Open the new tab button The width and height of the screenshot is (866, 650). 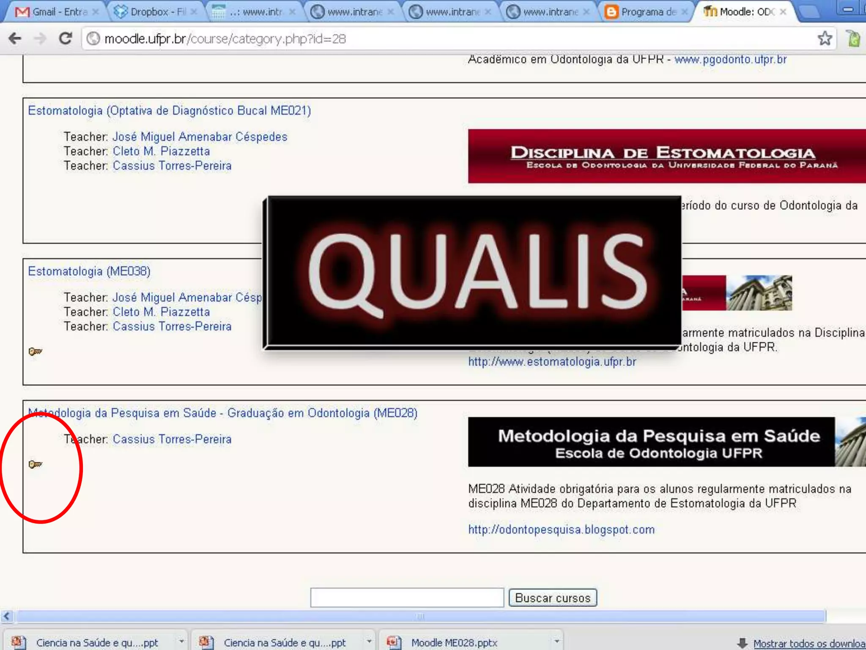click(810, 12)
